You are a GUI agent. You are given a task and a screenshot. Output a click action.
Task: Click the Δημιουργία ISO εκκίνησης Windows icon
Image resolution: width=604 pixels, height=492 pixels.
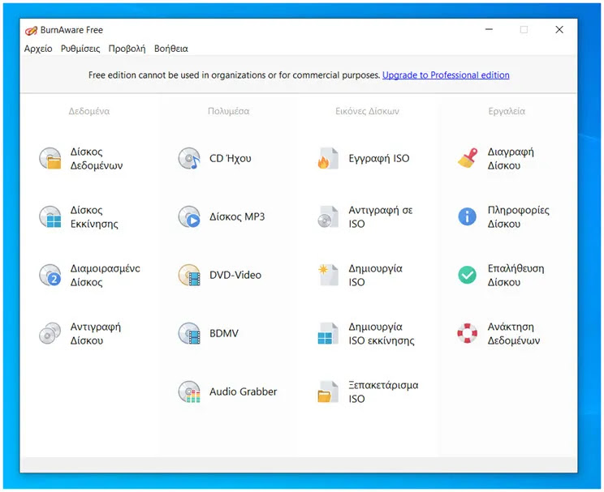click(328, 333)
